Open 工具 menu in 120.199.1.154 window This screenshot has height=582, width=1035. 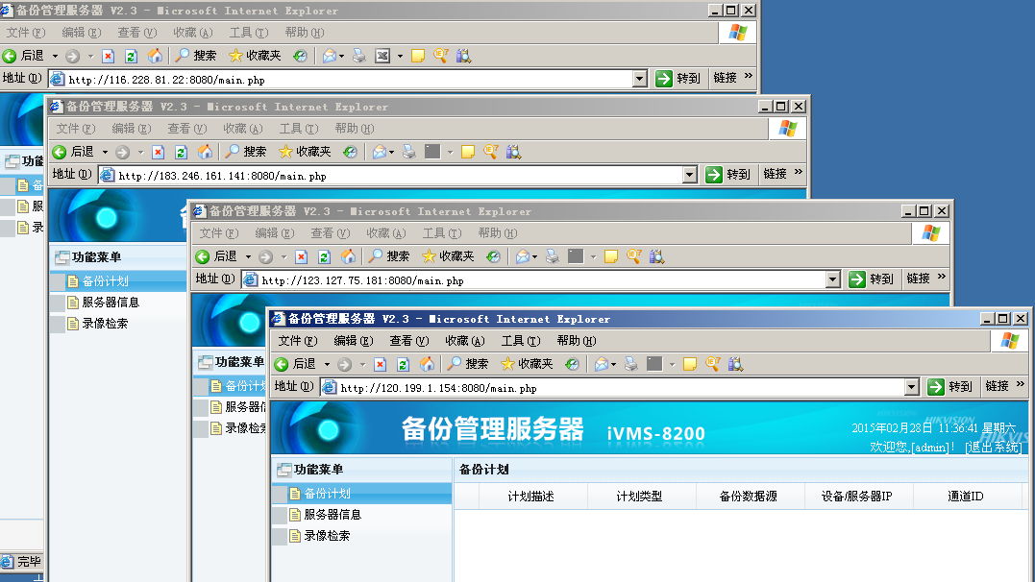coord(521,341)
